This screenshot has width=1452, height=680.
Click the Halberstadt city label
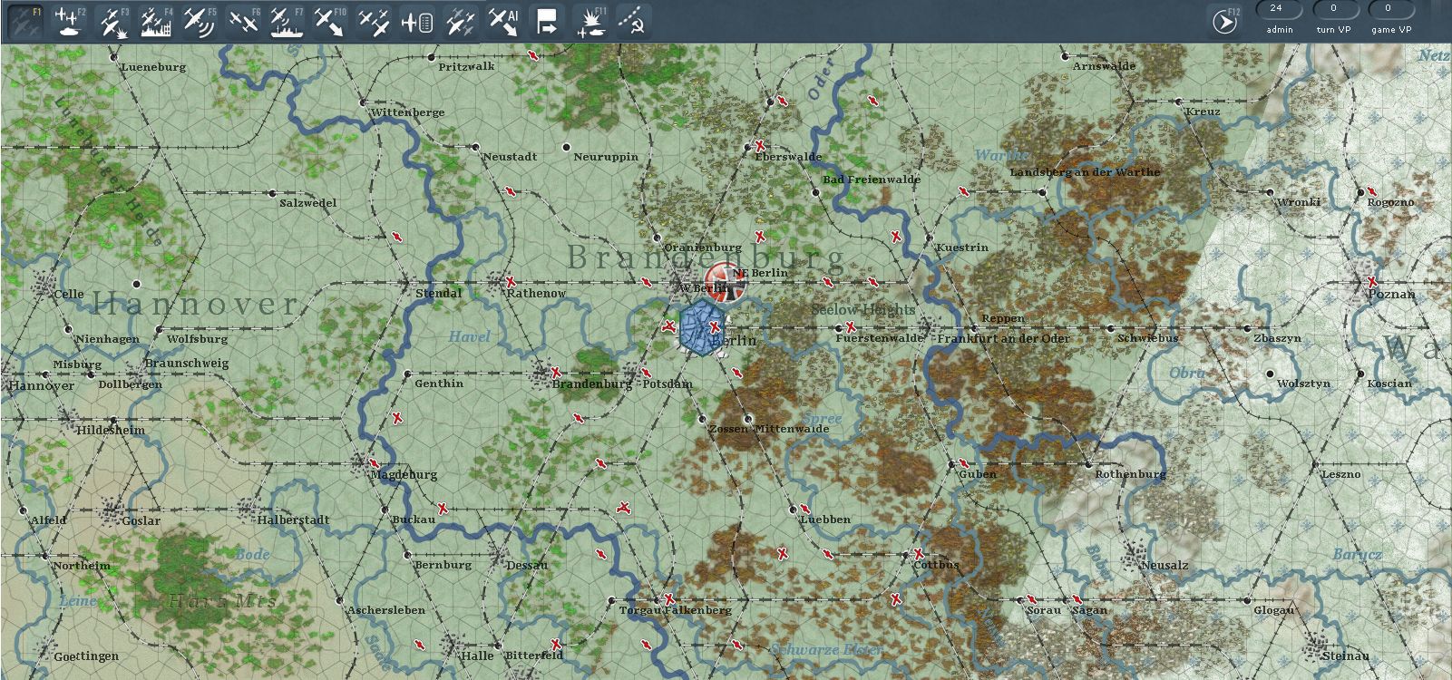(293, 520)
